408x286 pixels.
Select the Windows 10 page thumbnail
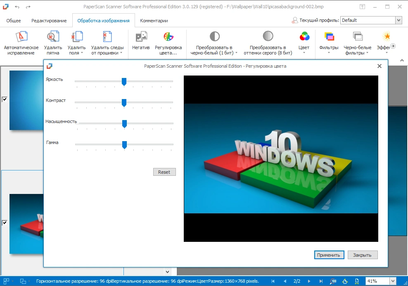pyautogui.click(x=26, y=224)
